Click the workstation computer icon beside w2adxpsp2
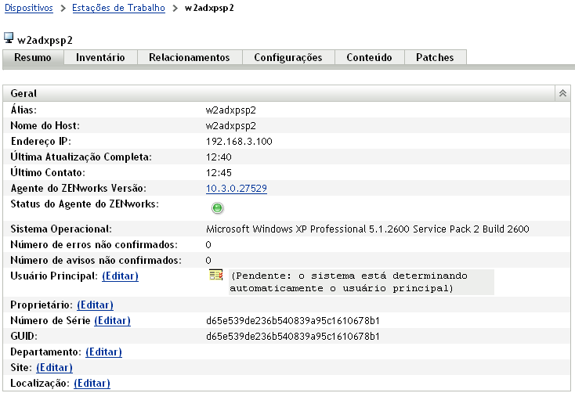 [x=9, y=38]
